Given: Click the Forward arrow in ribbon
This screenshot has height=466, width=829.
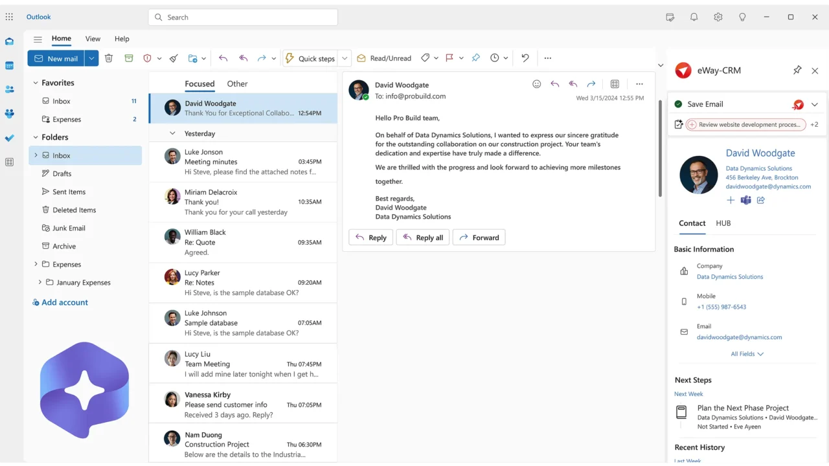Looking at the screenshot, I should click(262, 58).
